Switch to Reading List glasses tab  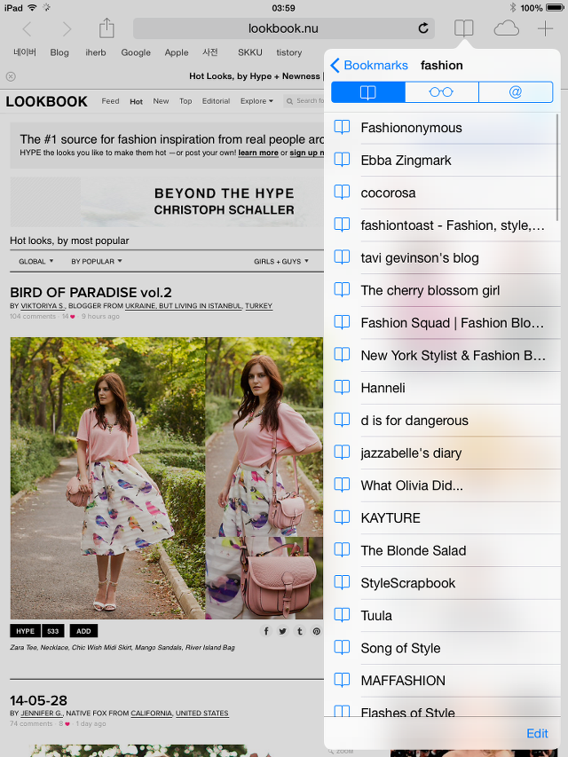coord(441,91)
